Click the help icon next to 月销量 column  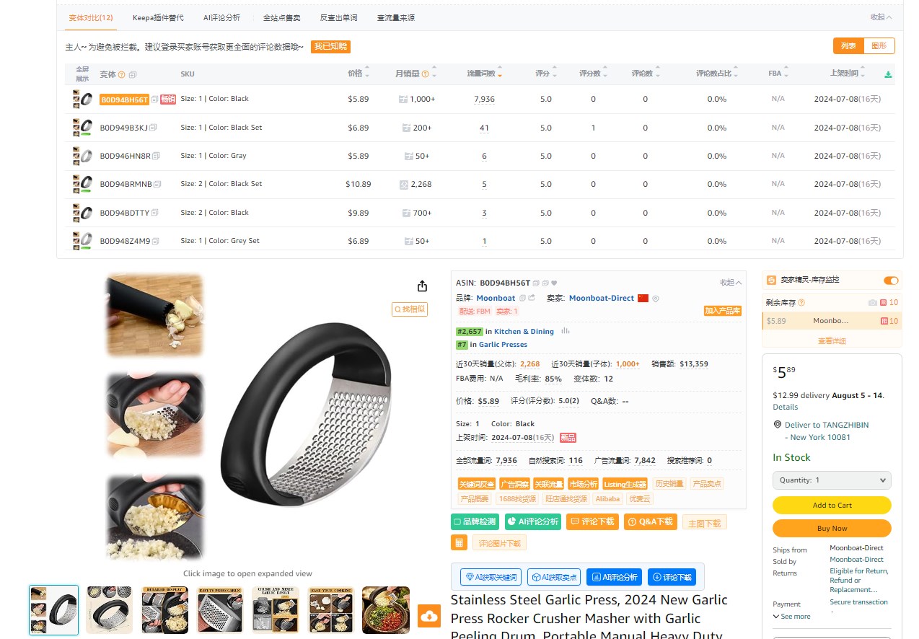(x=425, y=74)
